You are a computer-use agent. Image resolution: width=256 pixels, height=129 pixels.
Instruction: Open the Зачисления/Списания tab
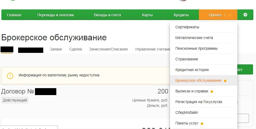click(108, 49)
